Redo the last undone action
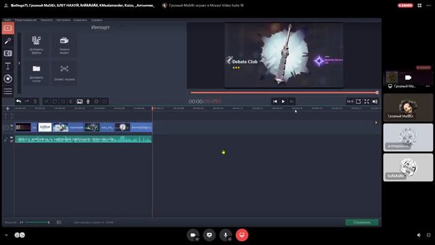This screenshot has width=435, height=245. tap(27, 101)
